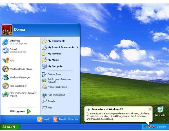Click Donna's chess user picture
169x131 pixels.
(x=7, y=30)
